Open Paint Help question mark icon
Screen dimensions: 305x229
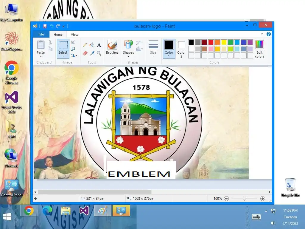tap(269, 34)
